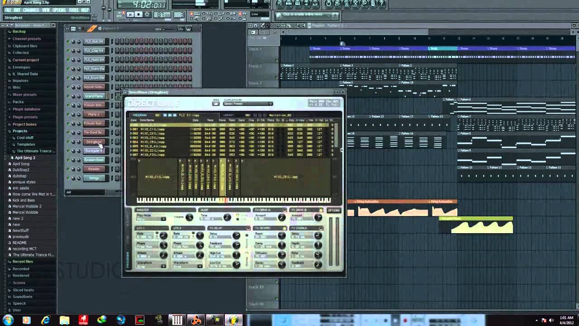Image resolution: width=579 pixels, height=326 pixels.
Task: Open the DirectWave preset select dropdown
Action: 248,104
